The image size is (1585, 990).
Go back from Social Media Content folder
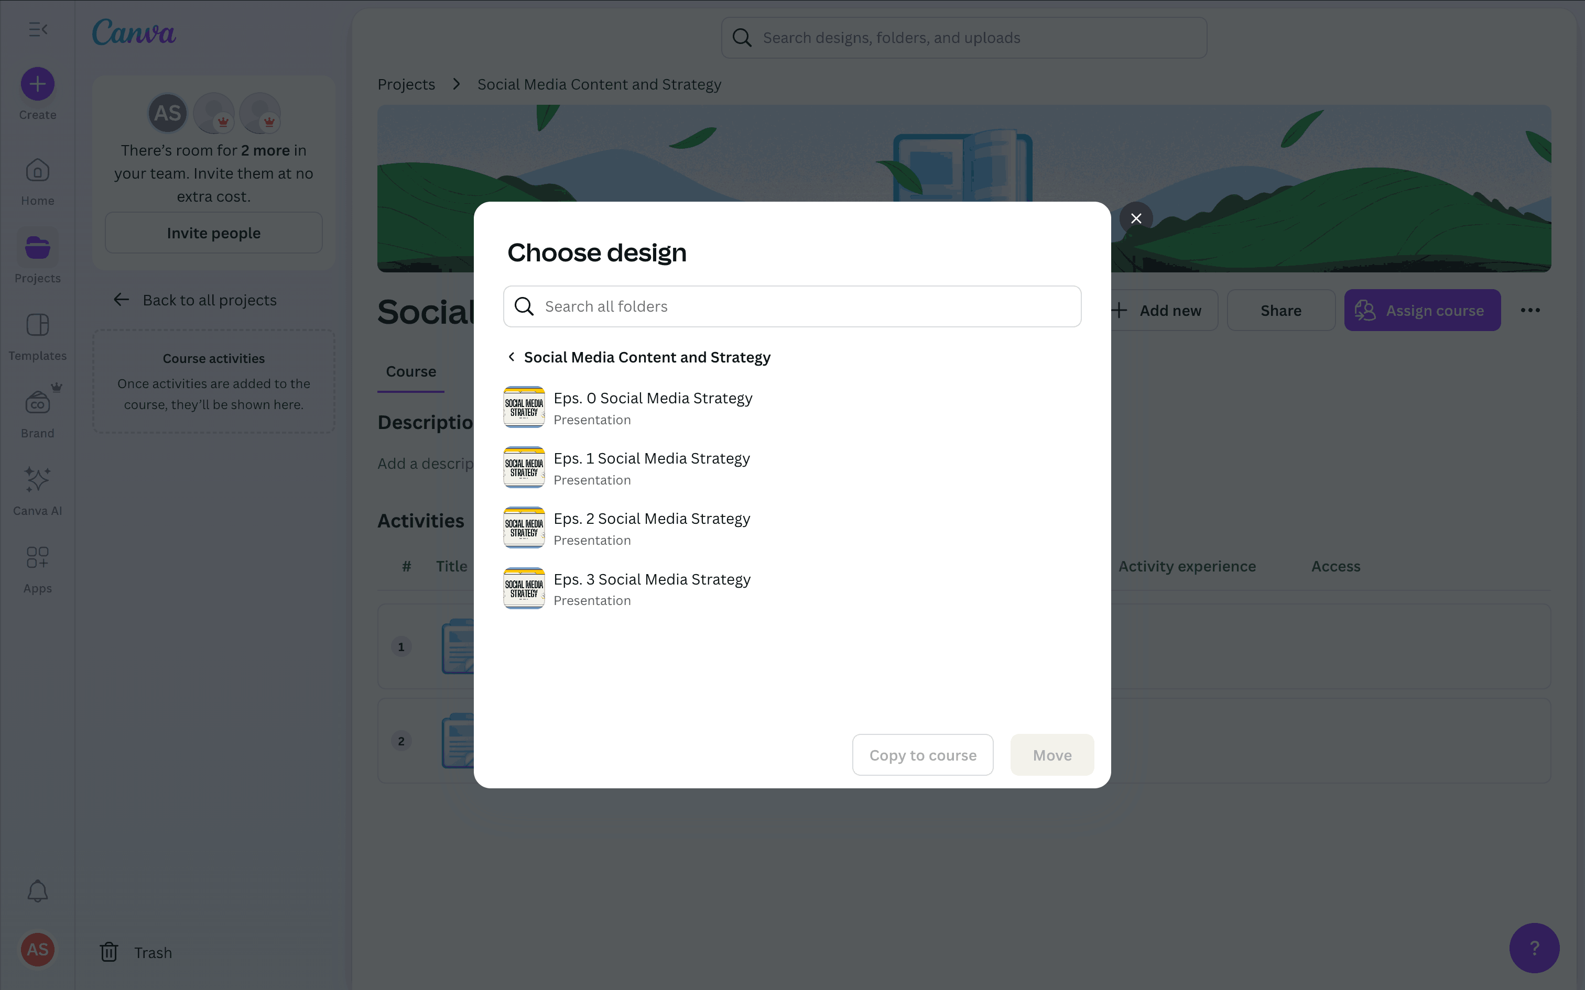coord(512,357)
